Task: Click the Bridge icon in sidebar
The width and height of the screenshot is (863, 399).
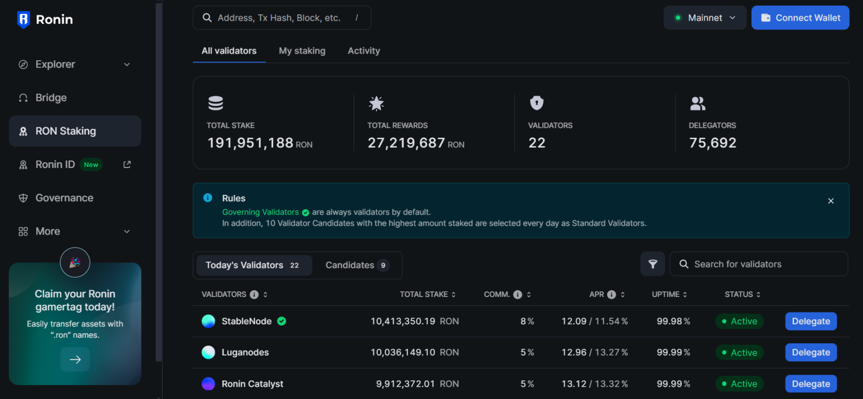Action: 23,98
